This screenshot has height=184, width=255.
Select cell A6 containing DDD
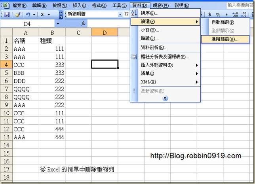click(x=26, y=81)
